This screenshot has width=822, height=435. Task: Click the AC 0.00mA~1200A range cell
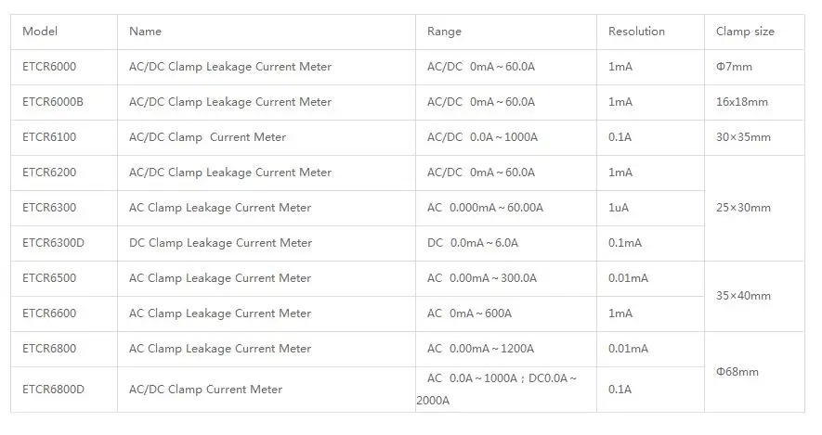(x=506, y=349)
